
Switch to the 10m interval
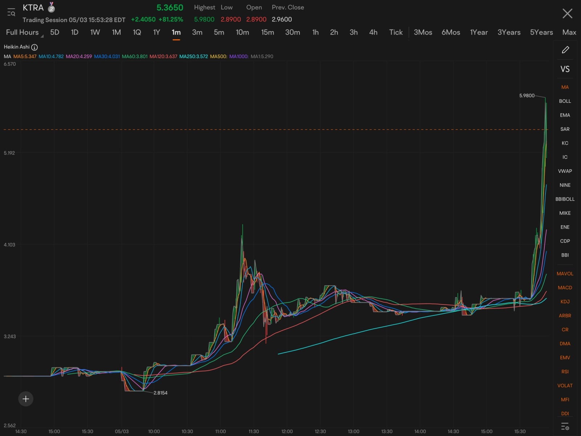click(x=242, y=32)
